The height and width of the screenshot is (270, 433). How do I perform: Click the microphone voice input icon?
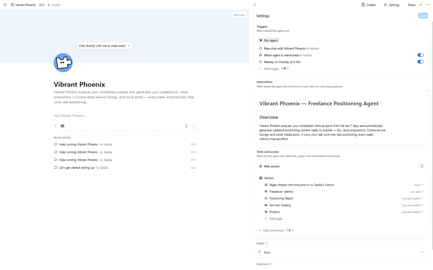click(186, 126)
